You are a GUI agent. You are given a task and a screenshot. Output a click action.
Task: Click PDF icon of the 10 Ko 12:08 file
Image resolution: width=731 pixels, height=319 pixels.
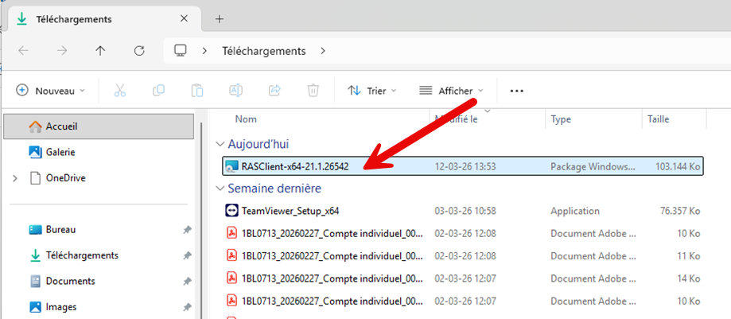point(231,233)
